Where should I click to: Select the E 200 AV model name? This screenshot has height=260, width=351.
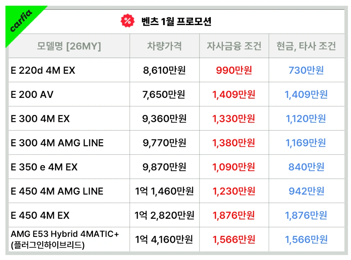pos(32,94)
